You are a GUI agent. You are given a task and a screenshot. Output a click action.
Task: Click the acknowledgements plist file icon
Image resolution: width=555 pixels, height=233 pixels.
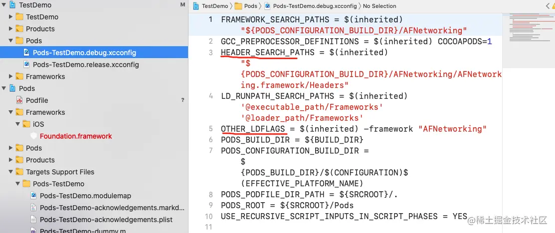pyautogui.click(x=33, y=220)
